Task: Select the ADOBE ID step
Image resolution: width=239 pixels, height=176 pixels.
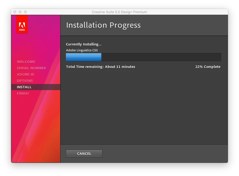Action: tap(25, 74)
